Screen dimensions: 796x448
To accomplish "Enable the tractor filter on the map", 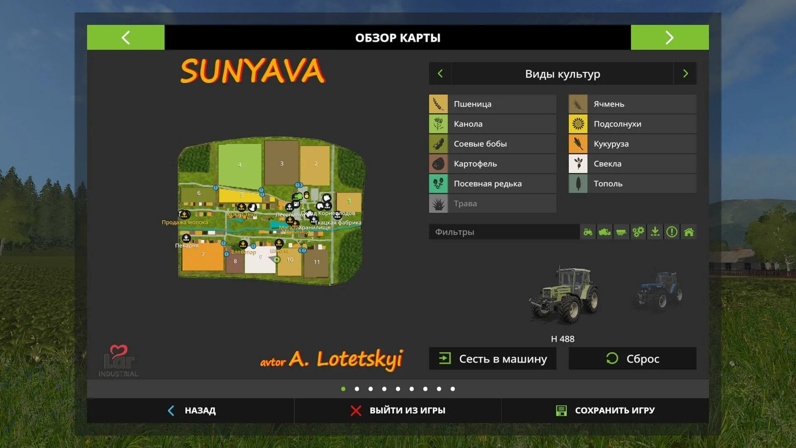I will [589, 232].
